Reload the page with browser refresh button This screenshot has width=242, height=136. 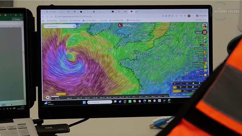click(47, 17)
